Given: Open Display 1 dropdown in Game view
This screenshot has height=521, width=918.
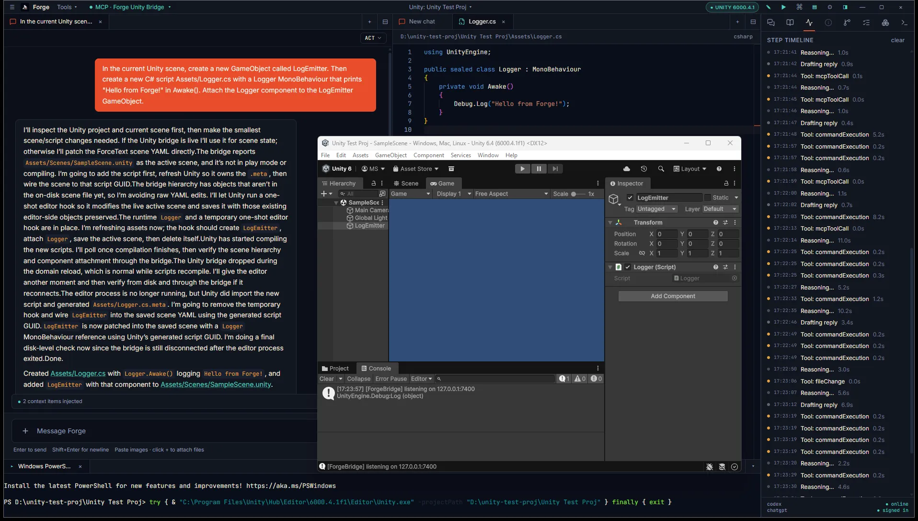Looking at the screenshot, I should [x=454, y=194].
